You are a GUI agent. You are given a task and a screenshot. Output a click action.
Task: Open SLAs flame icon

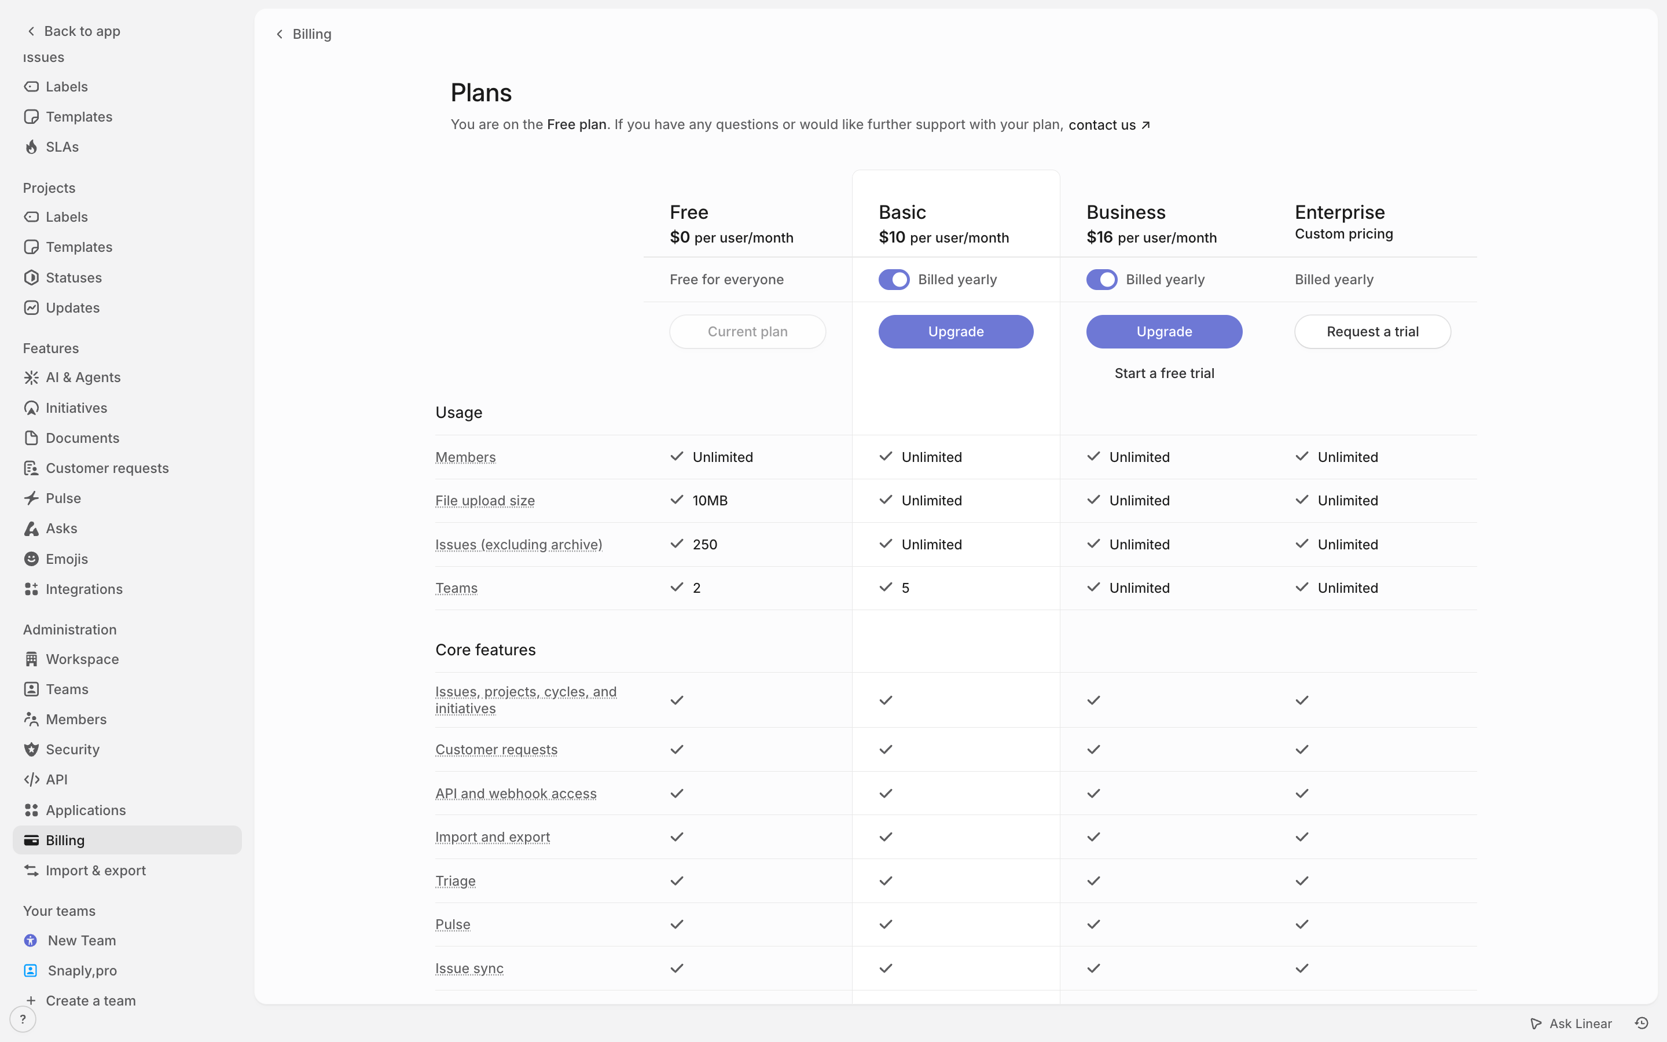coord(31,147)
